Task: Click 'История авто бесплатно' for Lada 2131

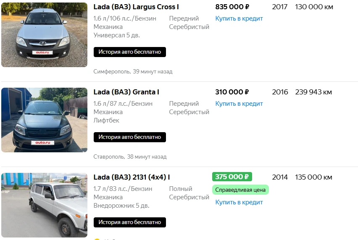Action: pyautogui.click(x=130, y=222)
